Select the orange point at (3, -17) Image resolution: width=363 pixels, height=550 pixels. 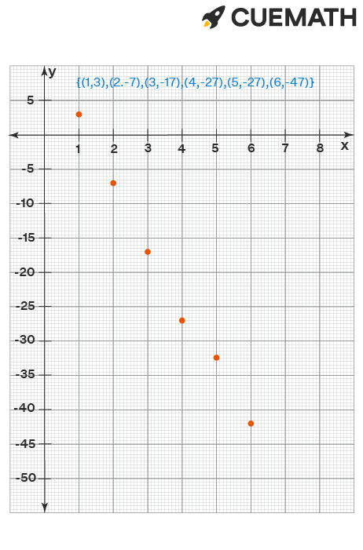click(x=148, y=252)
